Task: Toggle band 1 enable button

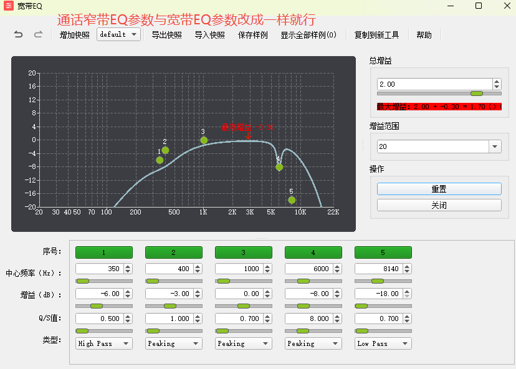Action: click(x=104, y=252)
